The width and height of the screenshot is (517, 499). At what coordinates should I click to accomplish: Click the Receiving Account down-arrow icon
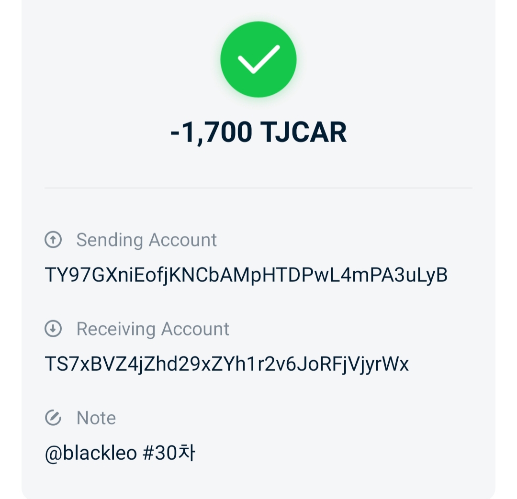[x=53, y=329]
